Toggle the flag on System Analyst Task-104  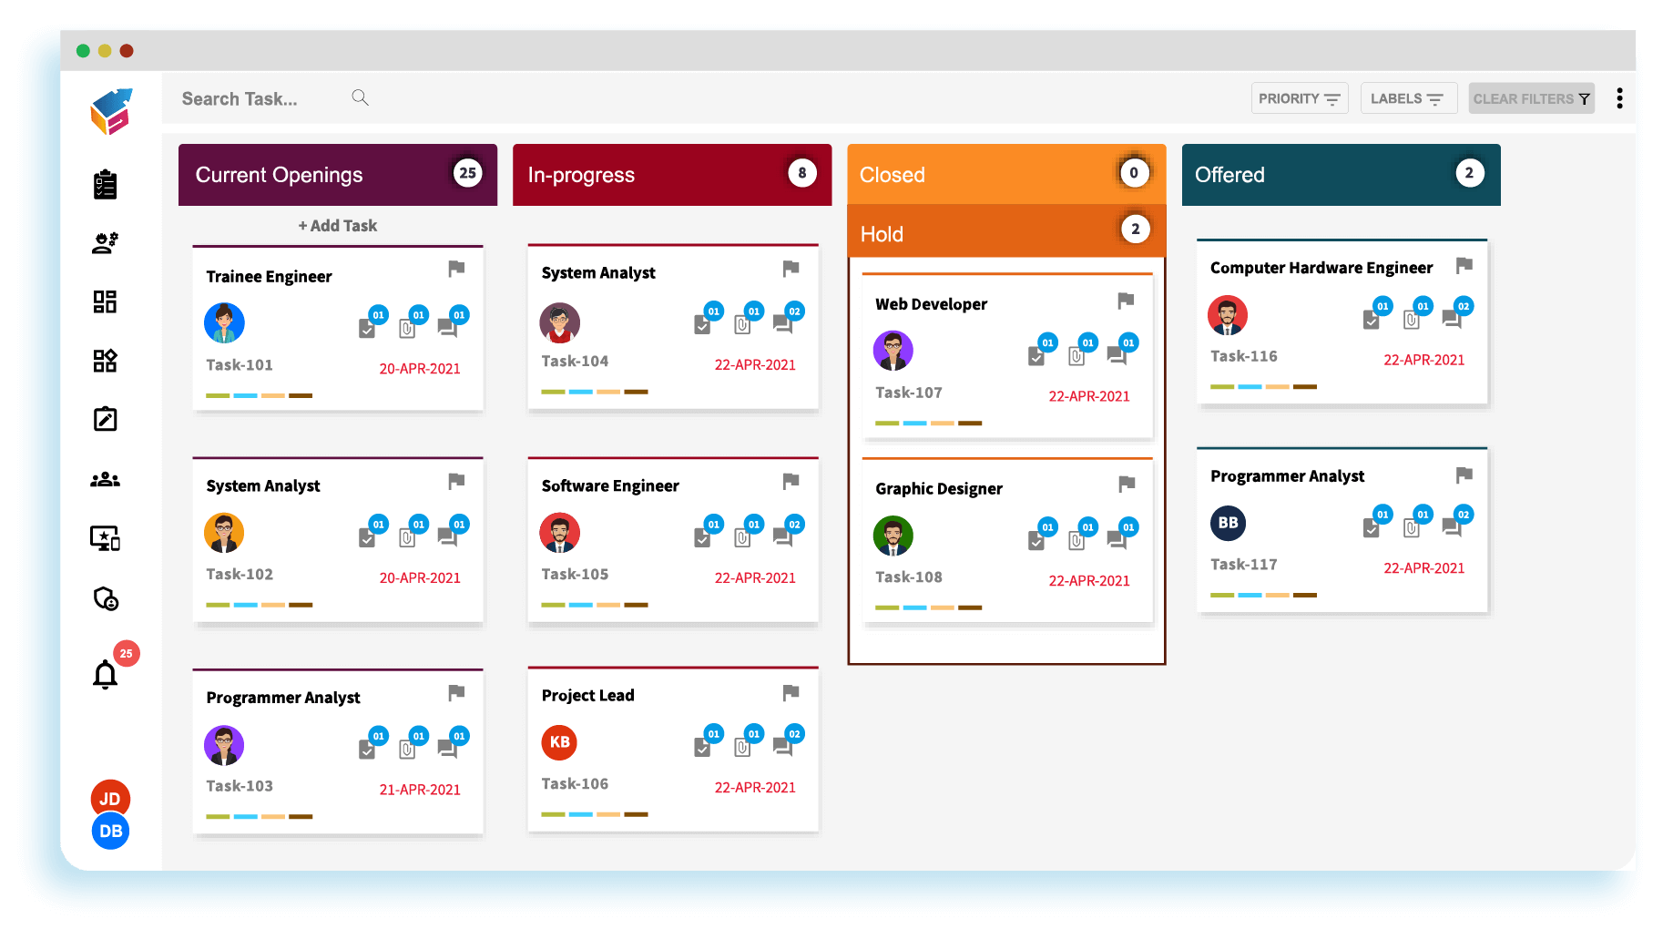[x=791, y=269]
